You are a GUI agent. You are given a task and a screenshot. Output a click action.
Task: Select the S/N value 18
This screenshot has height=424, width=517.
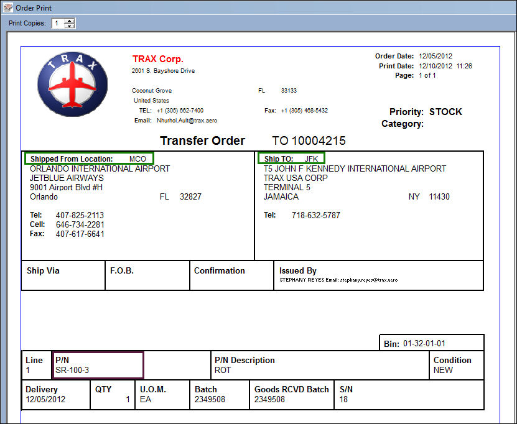pos(343,399)
